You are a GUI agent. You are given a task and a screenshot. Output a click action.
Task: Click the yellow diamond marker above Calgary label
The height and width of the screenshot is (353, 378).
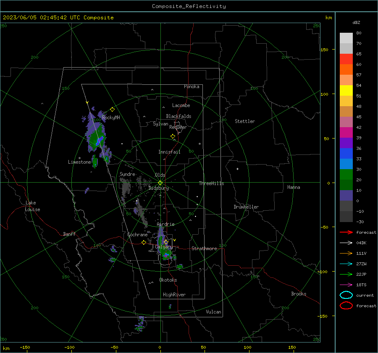[166, 242]
